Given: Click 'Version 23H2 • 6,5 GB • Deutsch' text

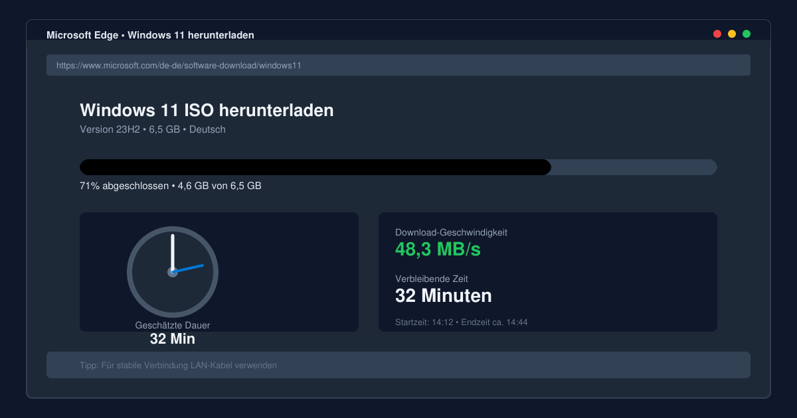Looking at the screenshot, I should (x=153, y=129).
